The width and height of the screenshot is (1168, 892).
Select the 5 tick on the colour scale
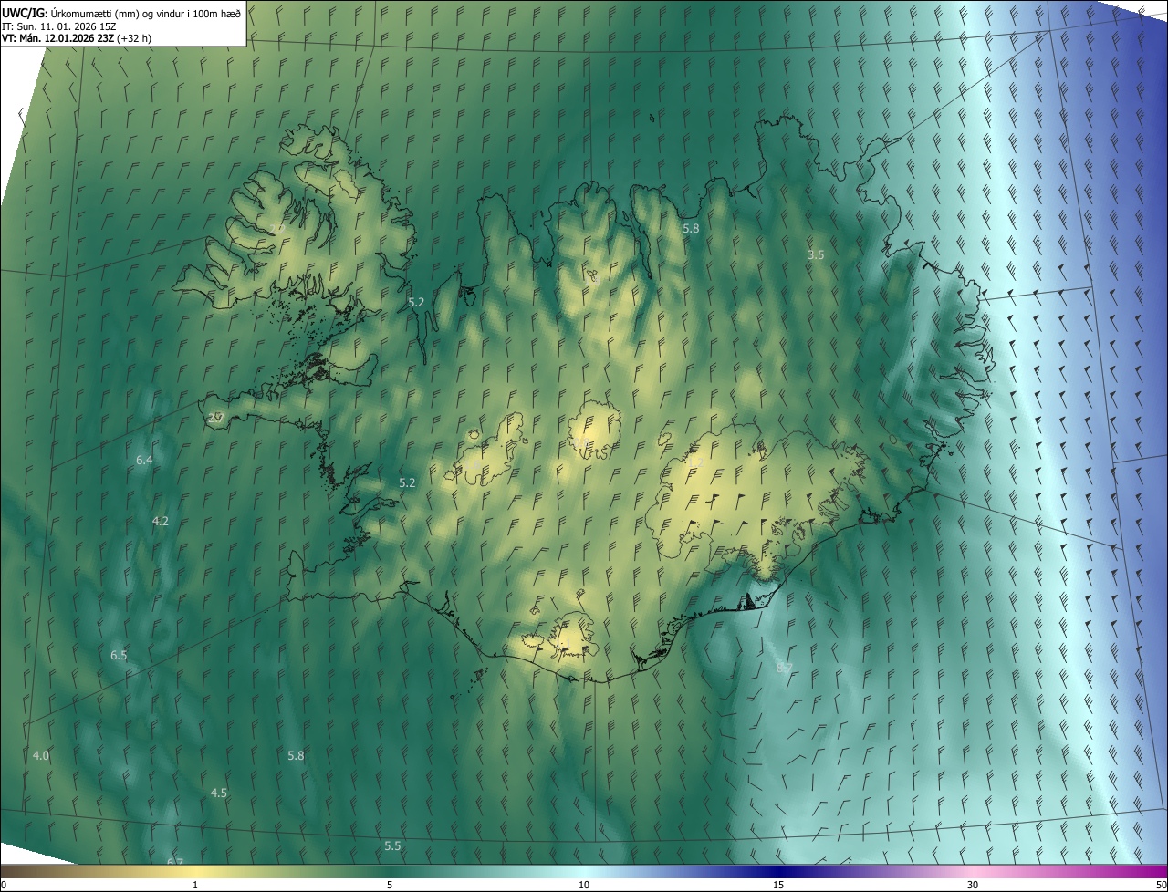[x=390, y=885]
